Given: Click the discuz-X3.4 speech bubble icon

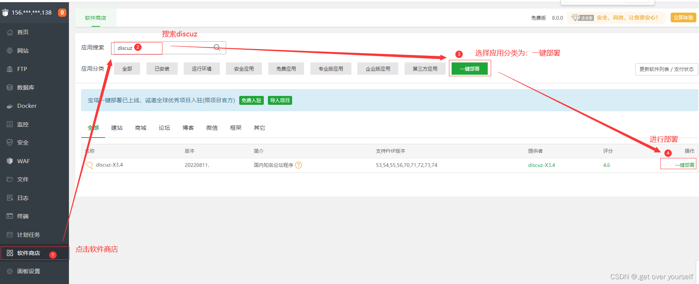Looking at the screenshot, I should tap(89, 165).
